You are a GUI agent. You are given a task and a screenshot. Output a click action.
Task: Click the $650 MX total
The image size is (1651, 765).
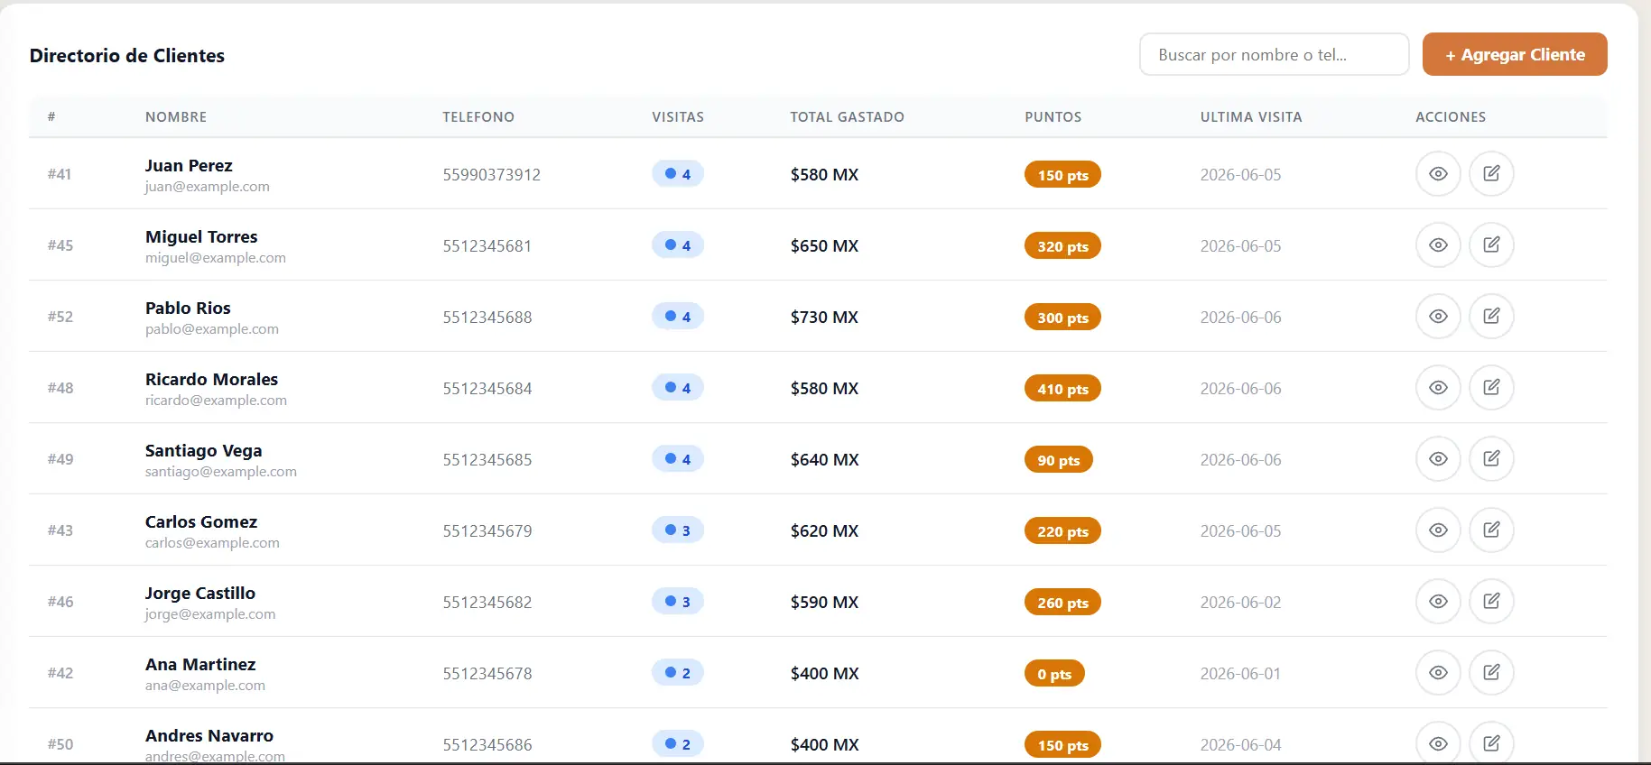(824, 245)
